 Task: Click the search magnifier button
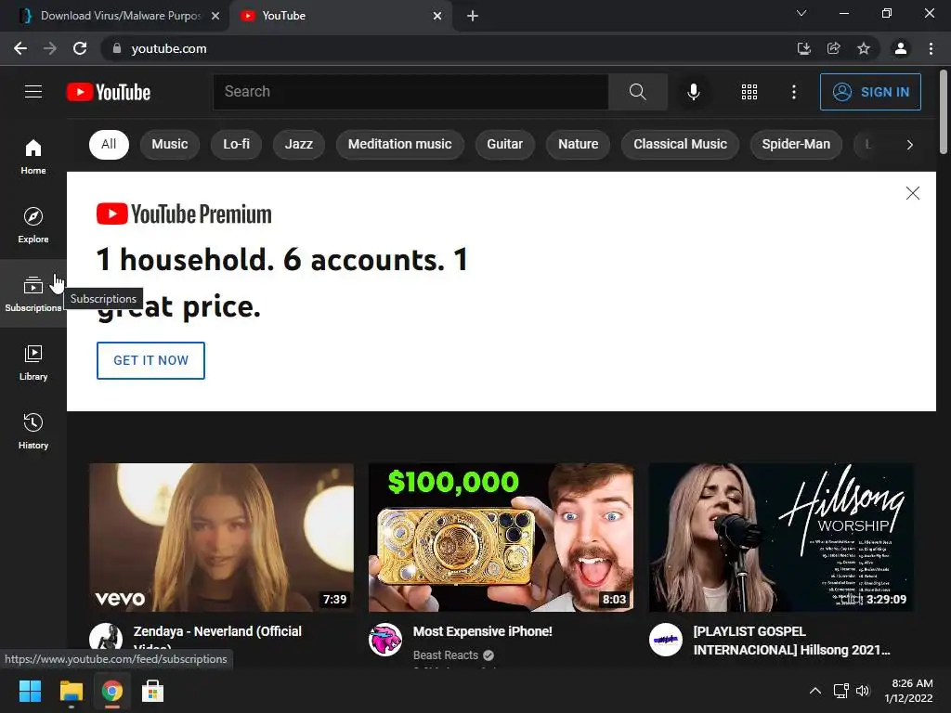637,92
